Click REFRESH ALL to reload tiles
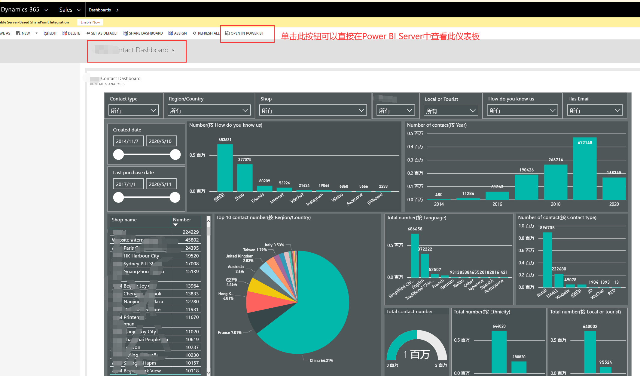The height and width of the screenshot is (376, 640). point(206,33)
